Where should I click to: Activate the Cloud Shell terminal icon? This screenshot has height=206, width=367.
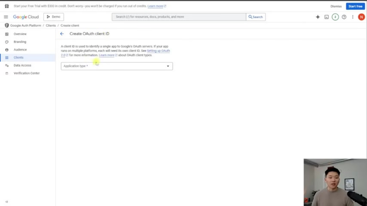pyautogui.click(x=327, y=17)
